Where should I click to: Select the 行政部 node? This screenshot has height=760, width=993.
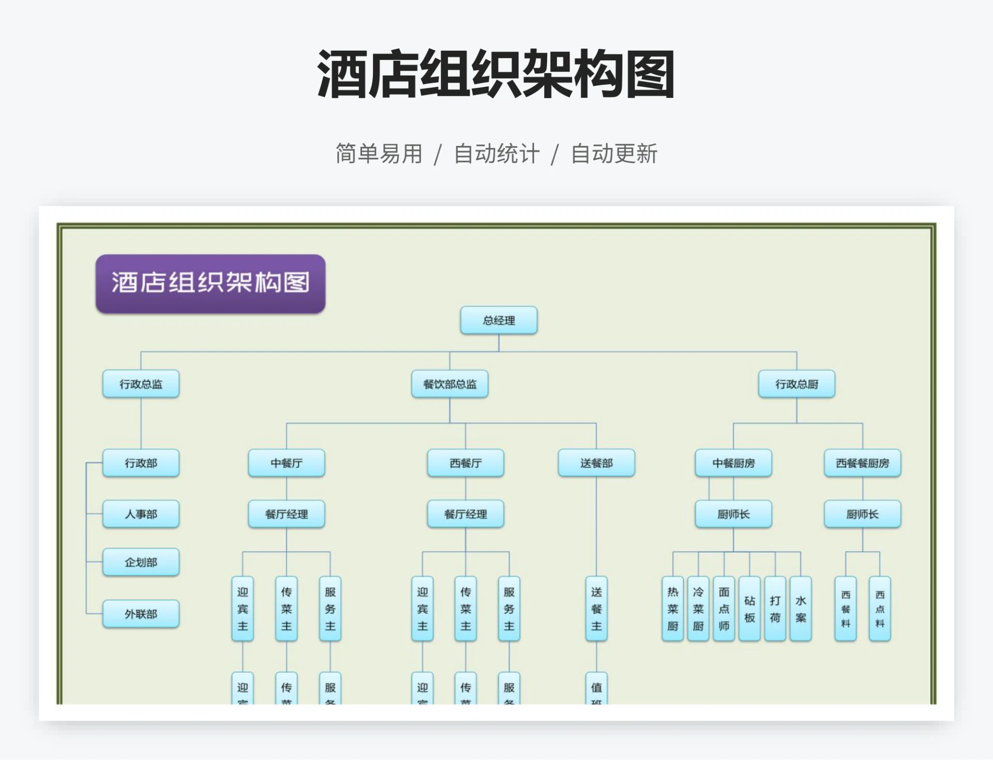click(140, 463)
